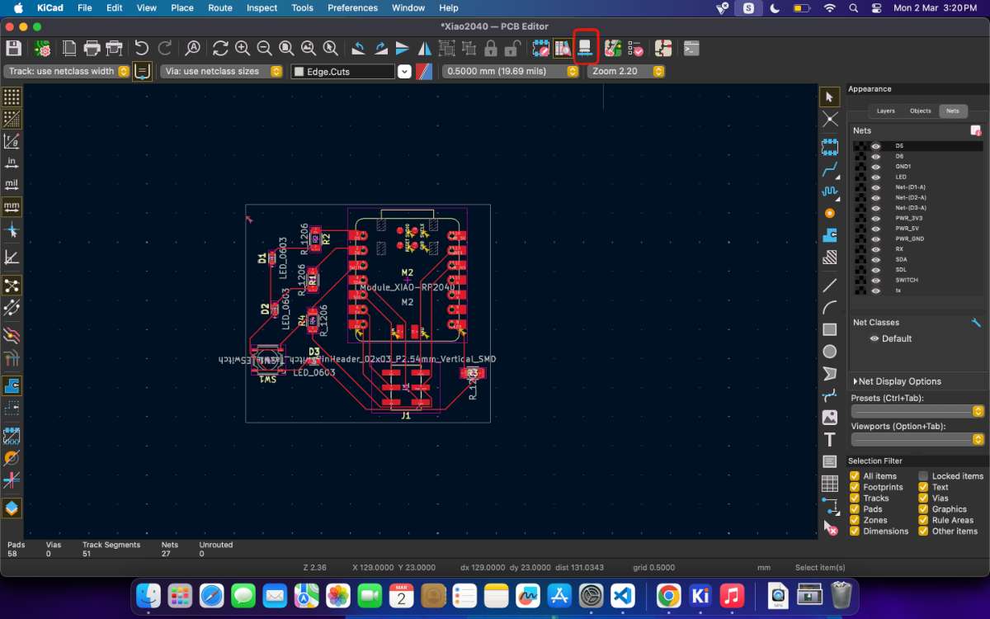This screenshot has height=619, width=990.
Task: Enable Locked items in Selection Filter
Action: point(923,476)
